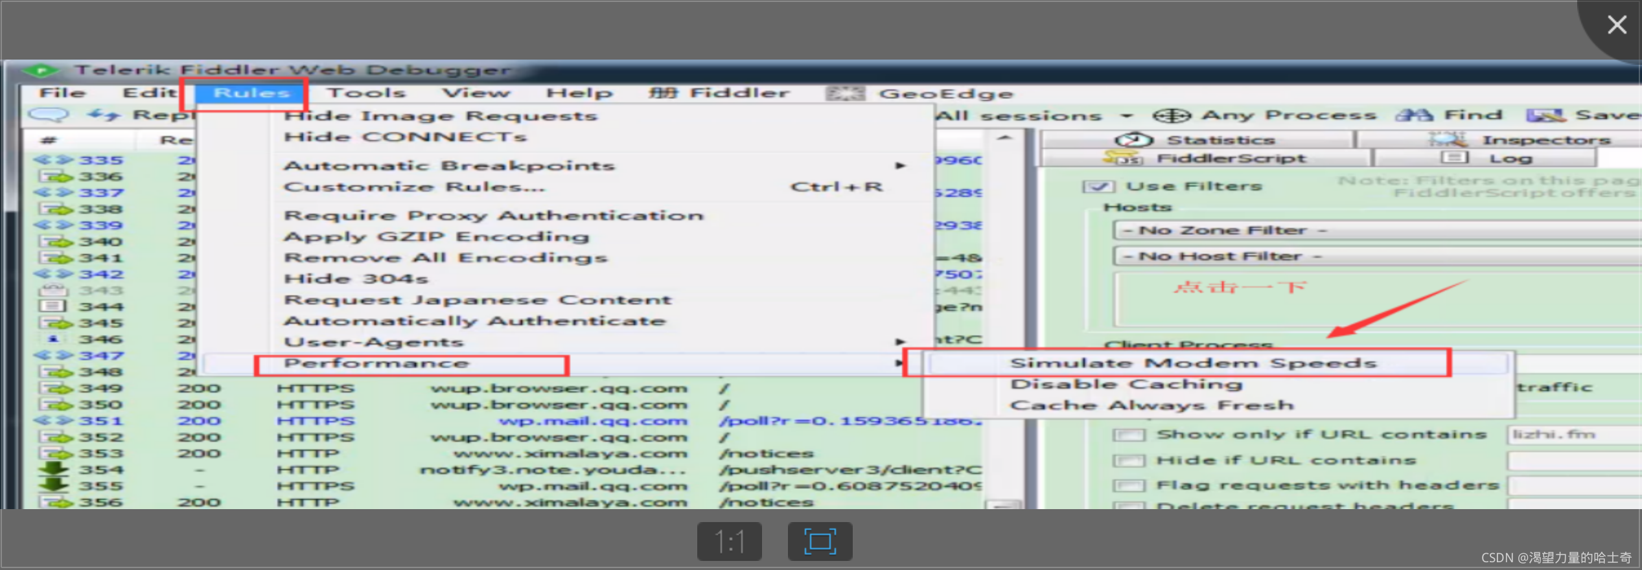Click Simulate Modem Speeds

click(1194, 363)
